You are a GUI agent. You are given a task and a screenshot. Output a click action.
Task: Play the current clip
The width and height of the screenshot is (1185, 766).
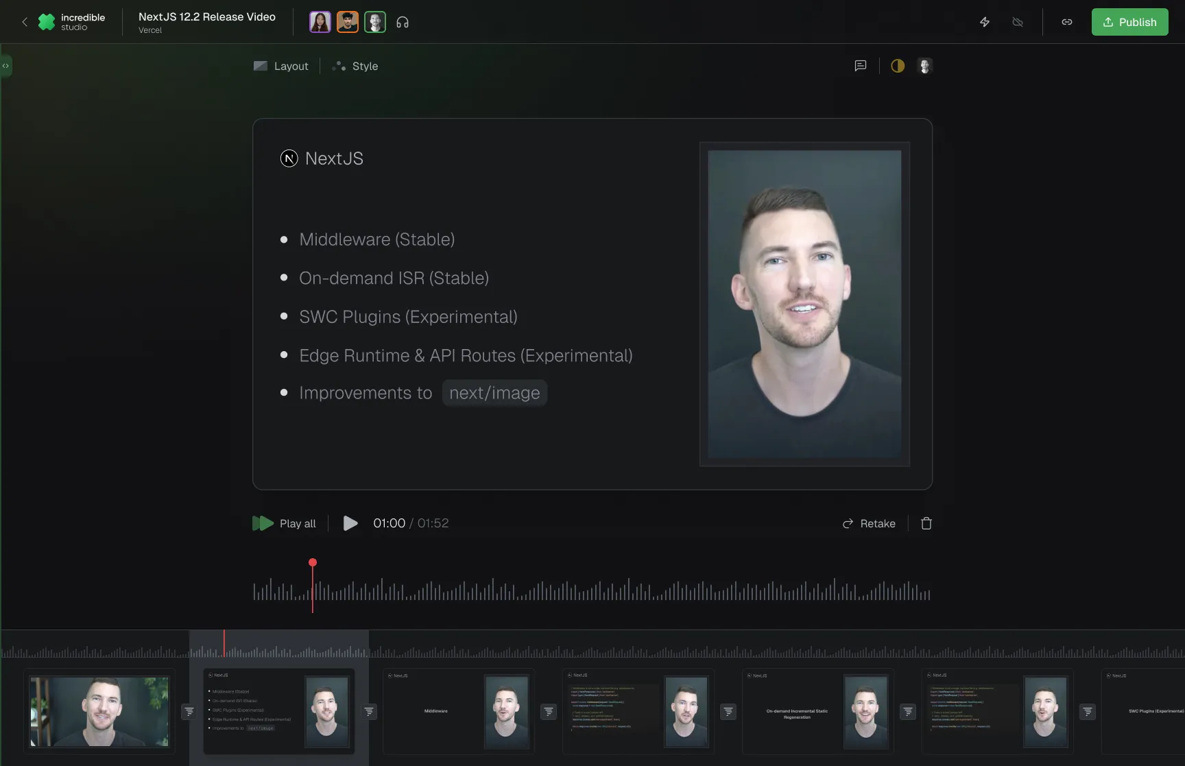[350, 523]
